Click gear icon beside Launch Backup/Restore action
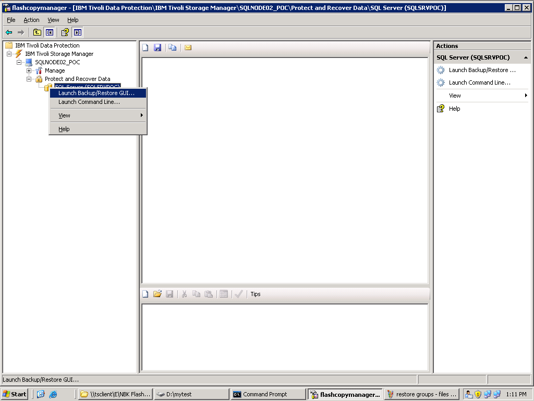This screenshot has height=401, width=534. pos(441,70)
